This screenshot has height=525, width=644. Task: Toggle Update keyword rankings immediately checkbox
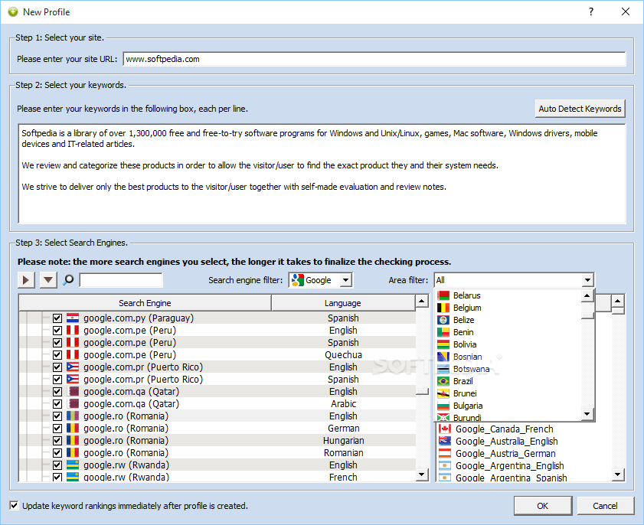click(x=15, y=506)
